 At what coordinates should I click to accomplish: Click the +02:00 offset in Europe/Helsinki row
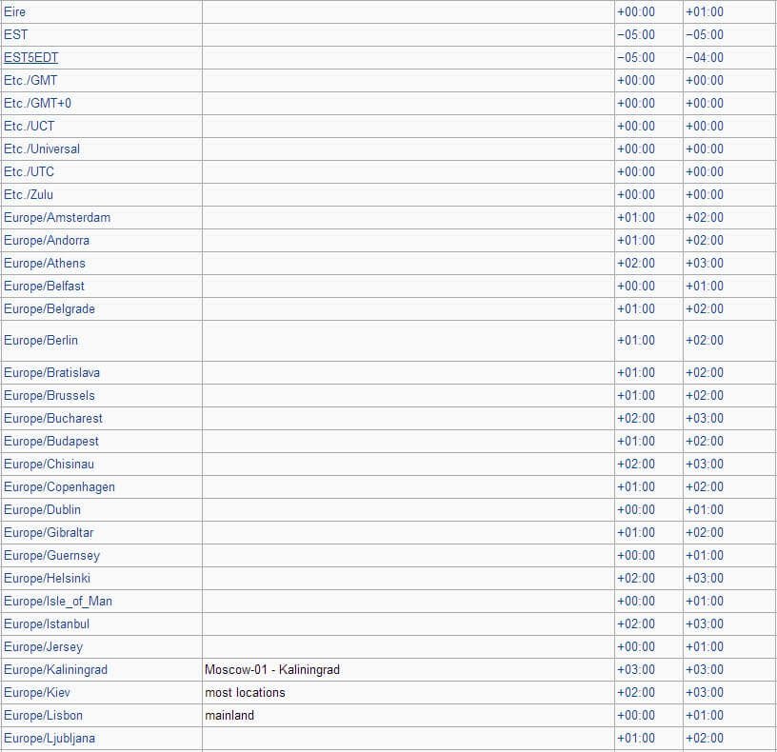(x=636, y=578)
